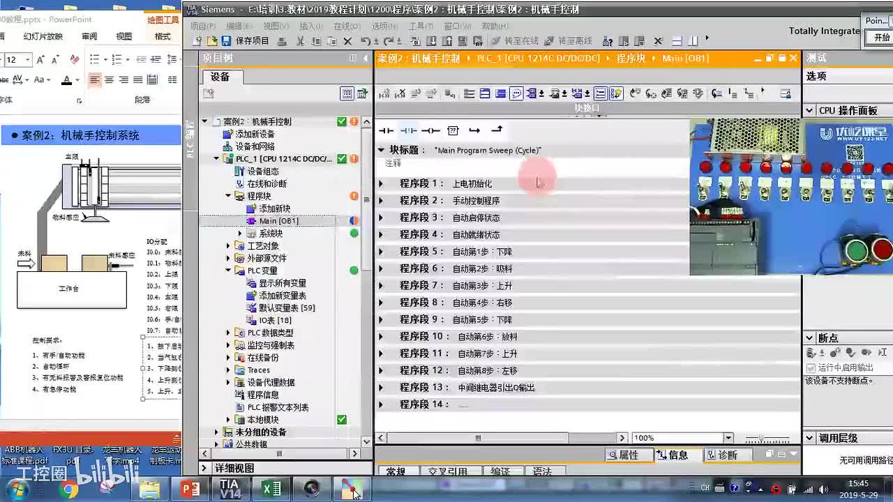893x502 pixels.
Task: Toggle the project tree overview view button
Action: 347,93
